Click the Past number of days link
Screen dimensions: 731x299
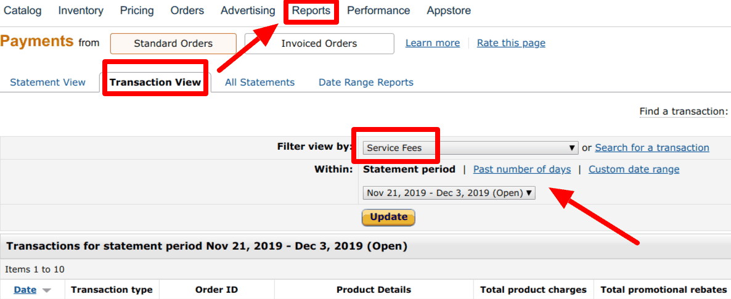pyautogui.click(x=522, y=170)
